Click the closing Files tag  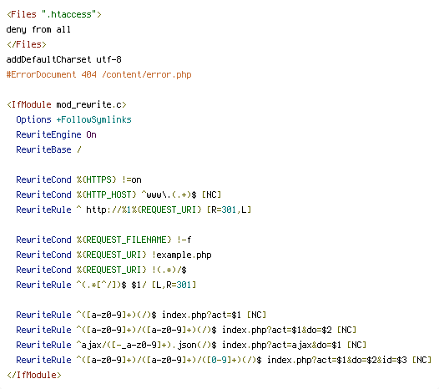coord(27,44)
